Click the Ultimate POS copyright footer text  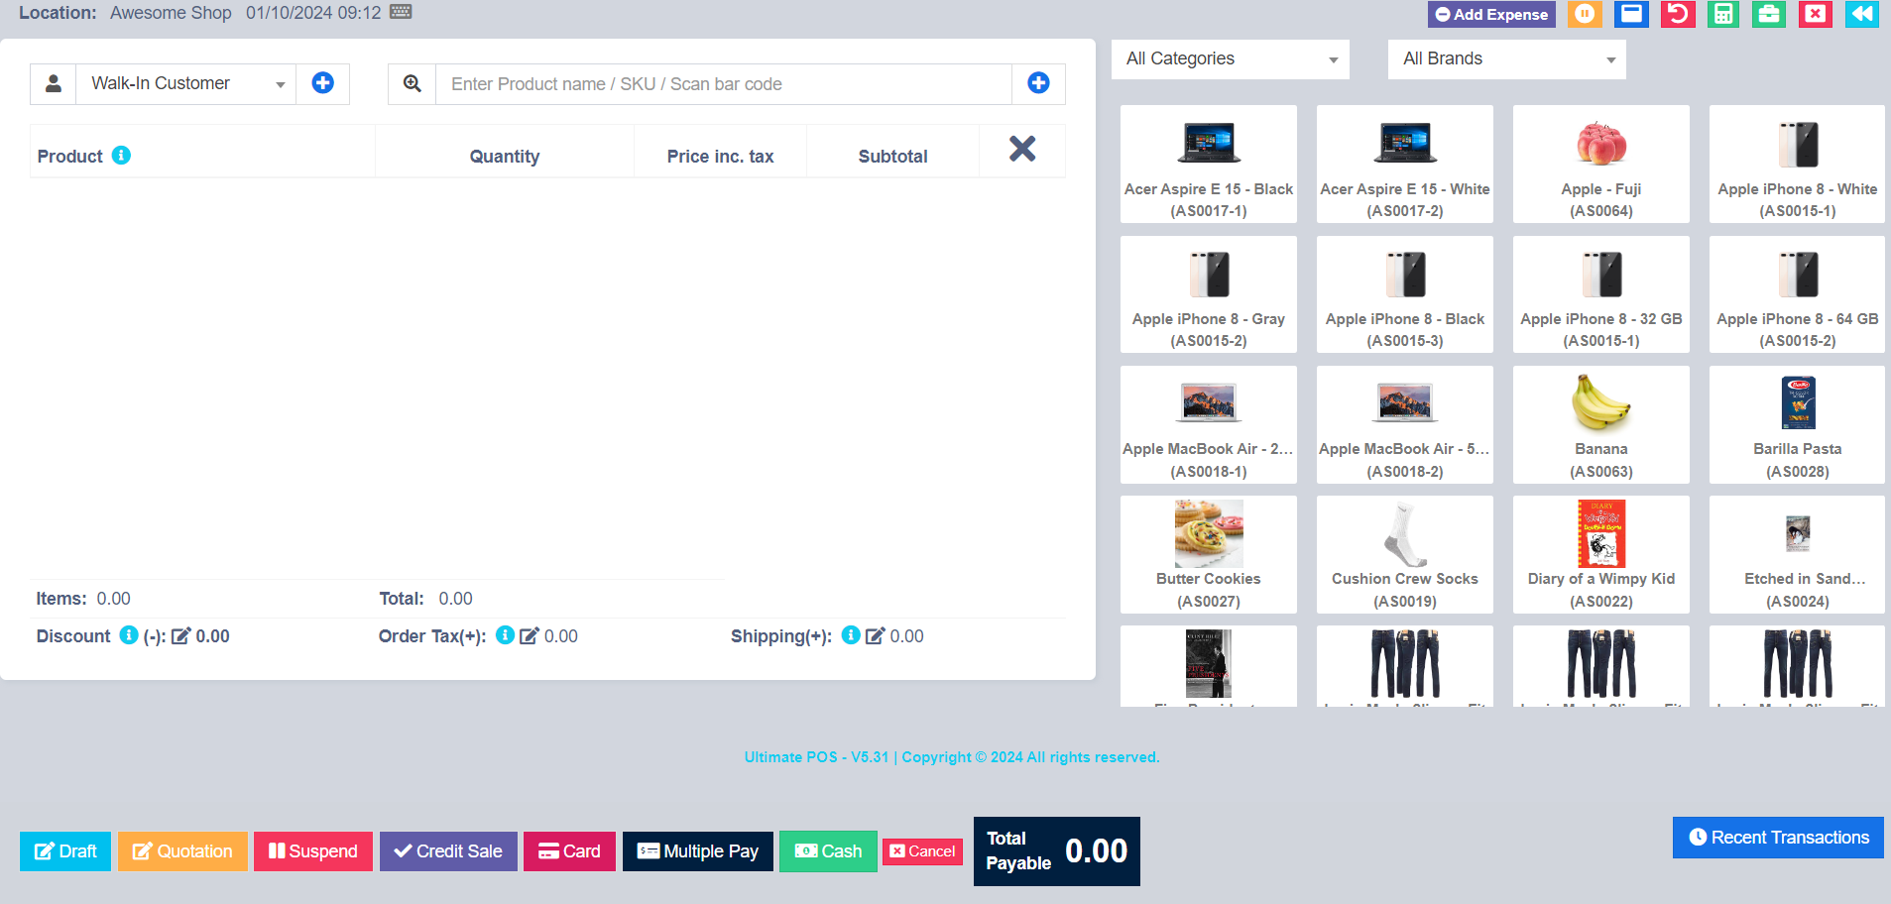952,757
